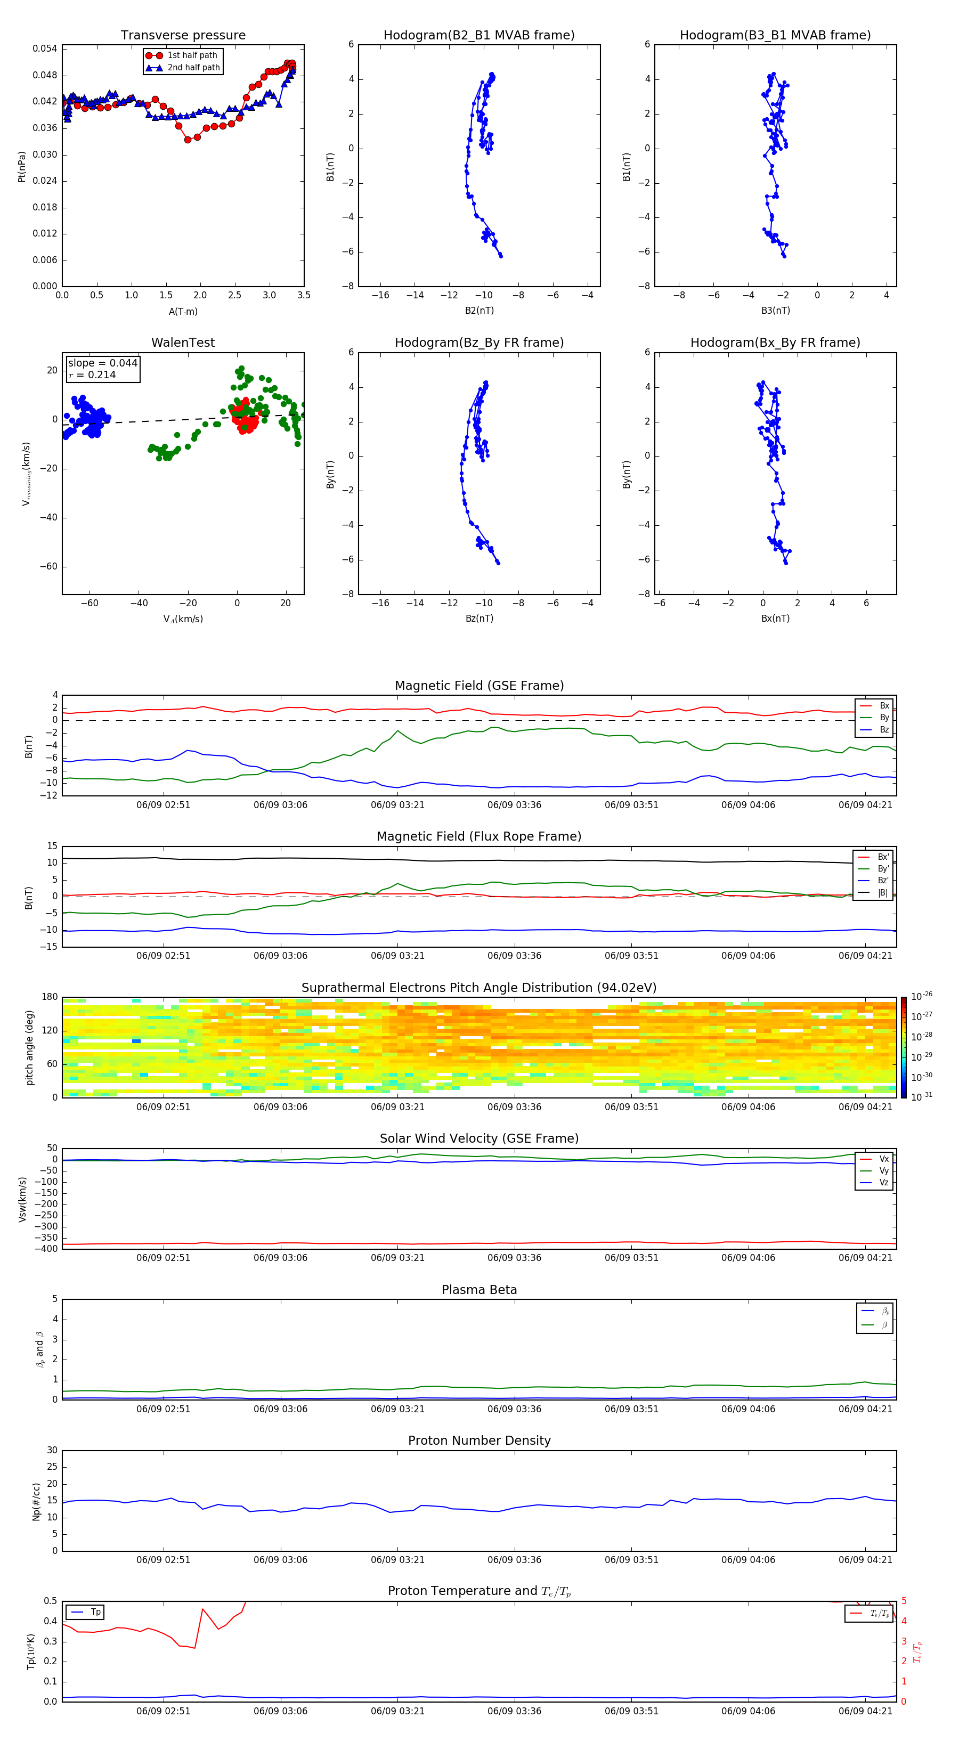The width and height of the screenshot is (959, 1758).
Task: Click the pitch angle color bar
Action: point(903,1047)
